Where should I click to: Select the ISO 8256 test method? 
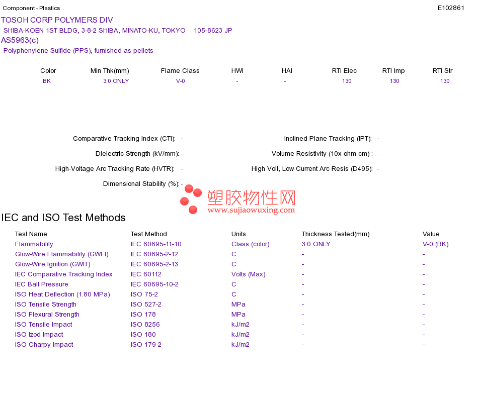tap(145, 325)
